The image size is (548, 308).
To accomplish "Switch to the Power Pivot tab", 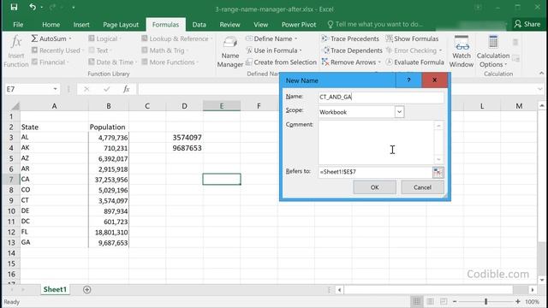I will (x=299, y=25).
